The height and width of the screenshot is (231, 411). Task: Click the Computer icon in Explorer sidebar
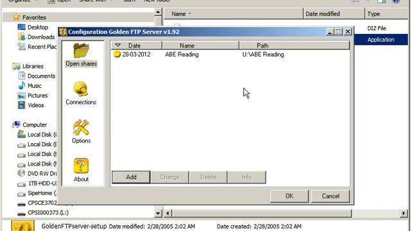[16, 124]
